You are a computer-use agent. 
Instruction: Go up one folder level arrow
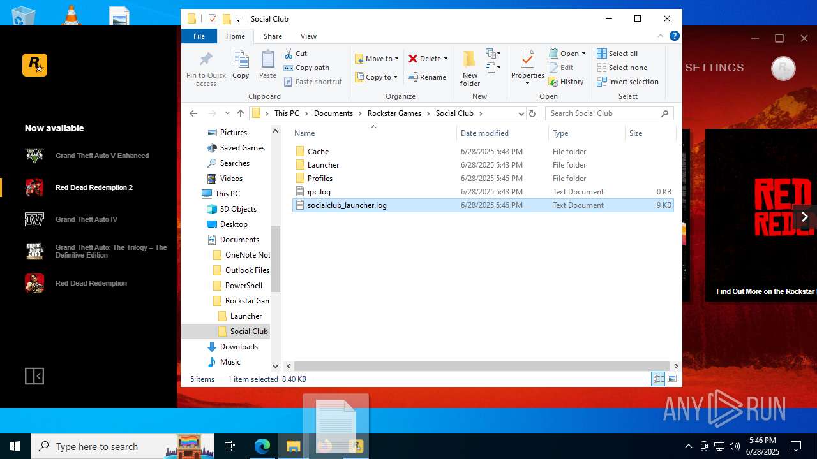[x=241, y=113]
